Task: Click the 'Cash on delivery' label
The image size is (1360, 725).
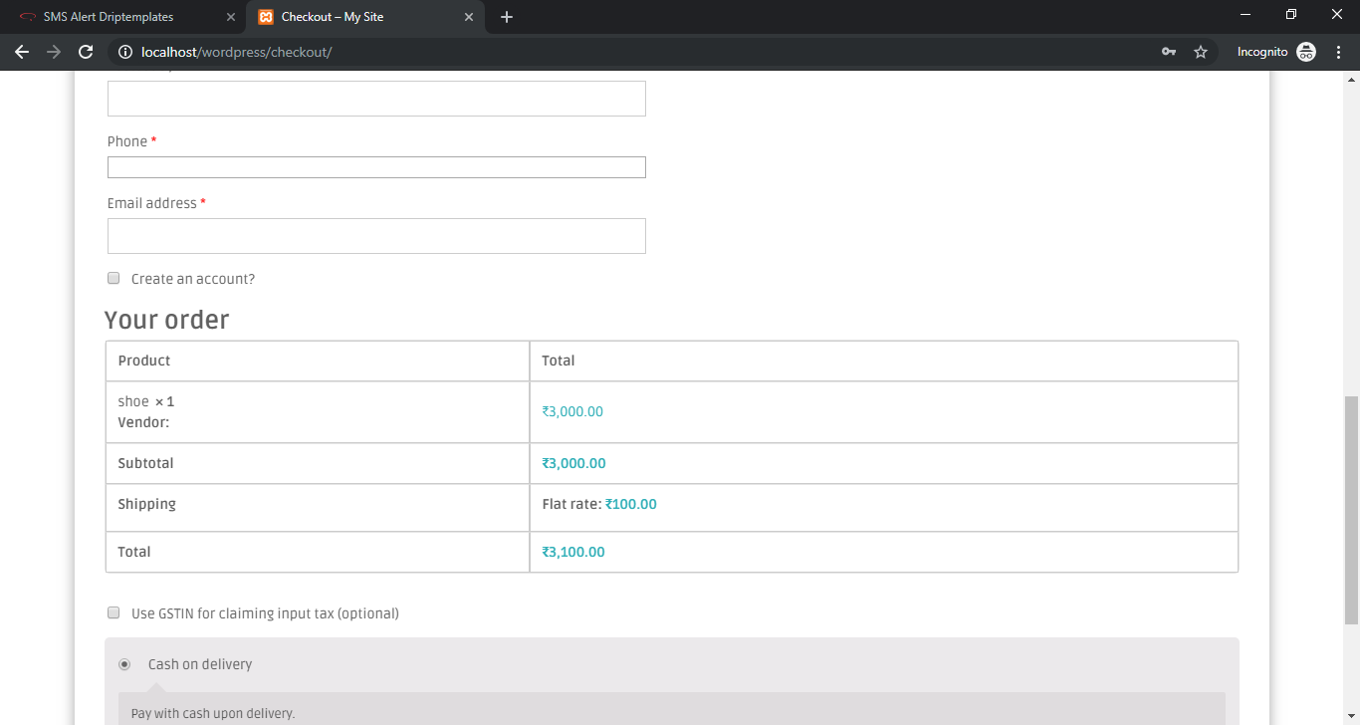Action: click(x=200, y=664)
